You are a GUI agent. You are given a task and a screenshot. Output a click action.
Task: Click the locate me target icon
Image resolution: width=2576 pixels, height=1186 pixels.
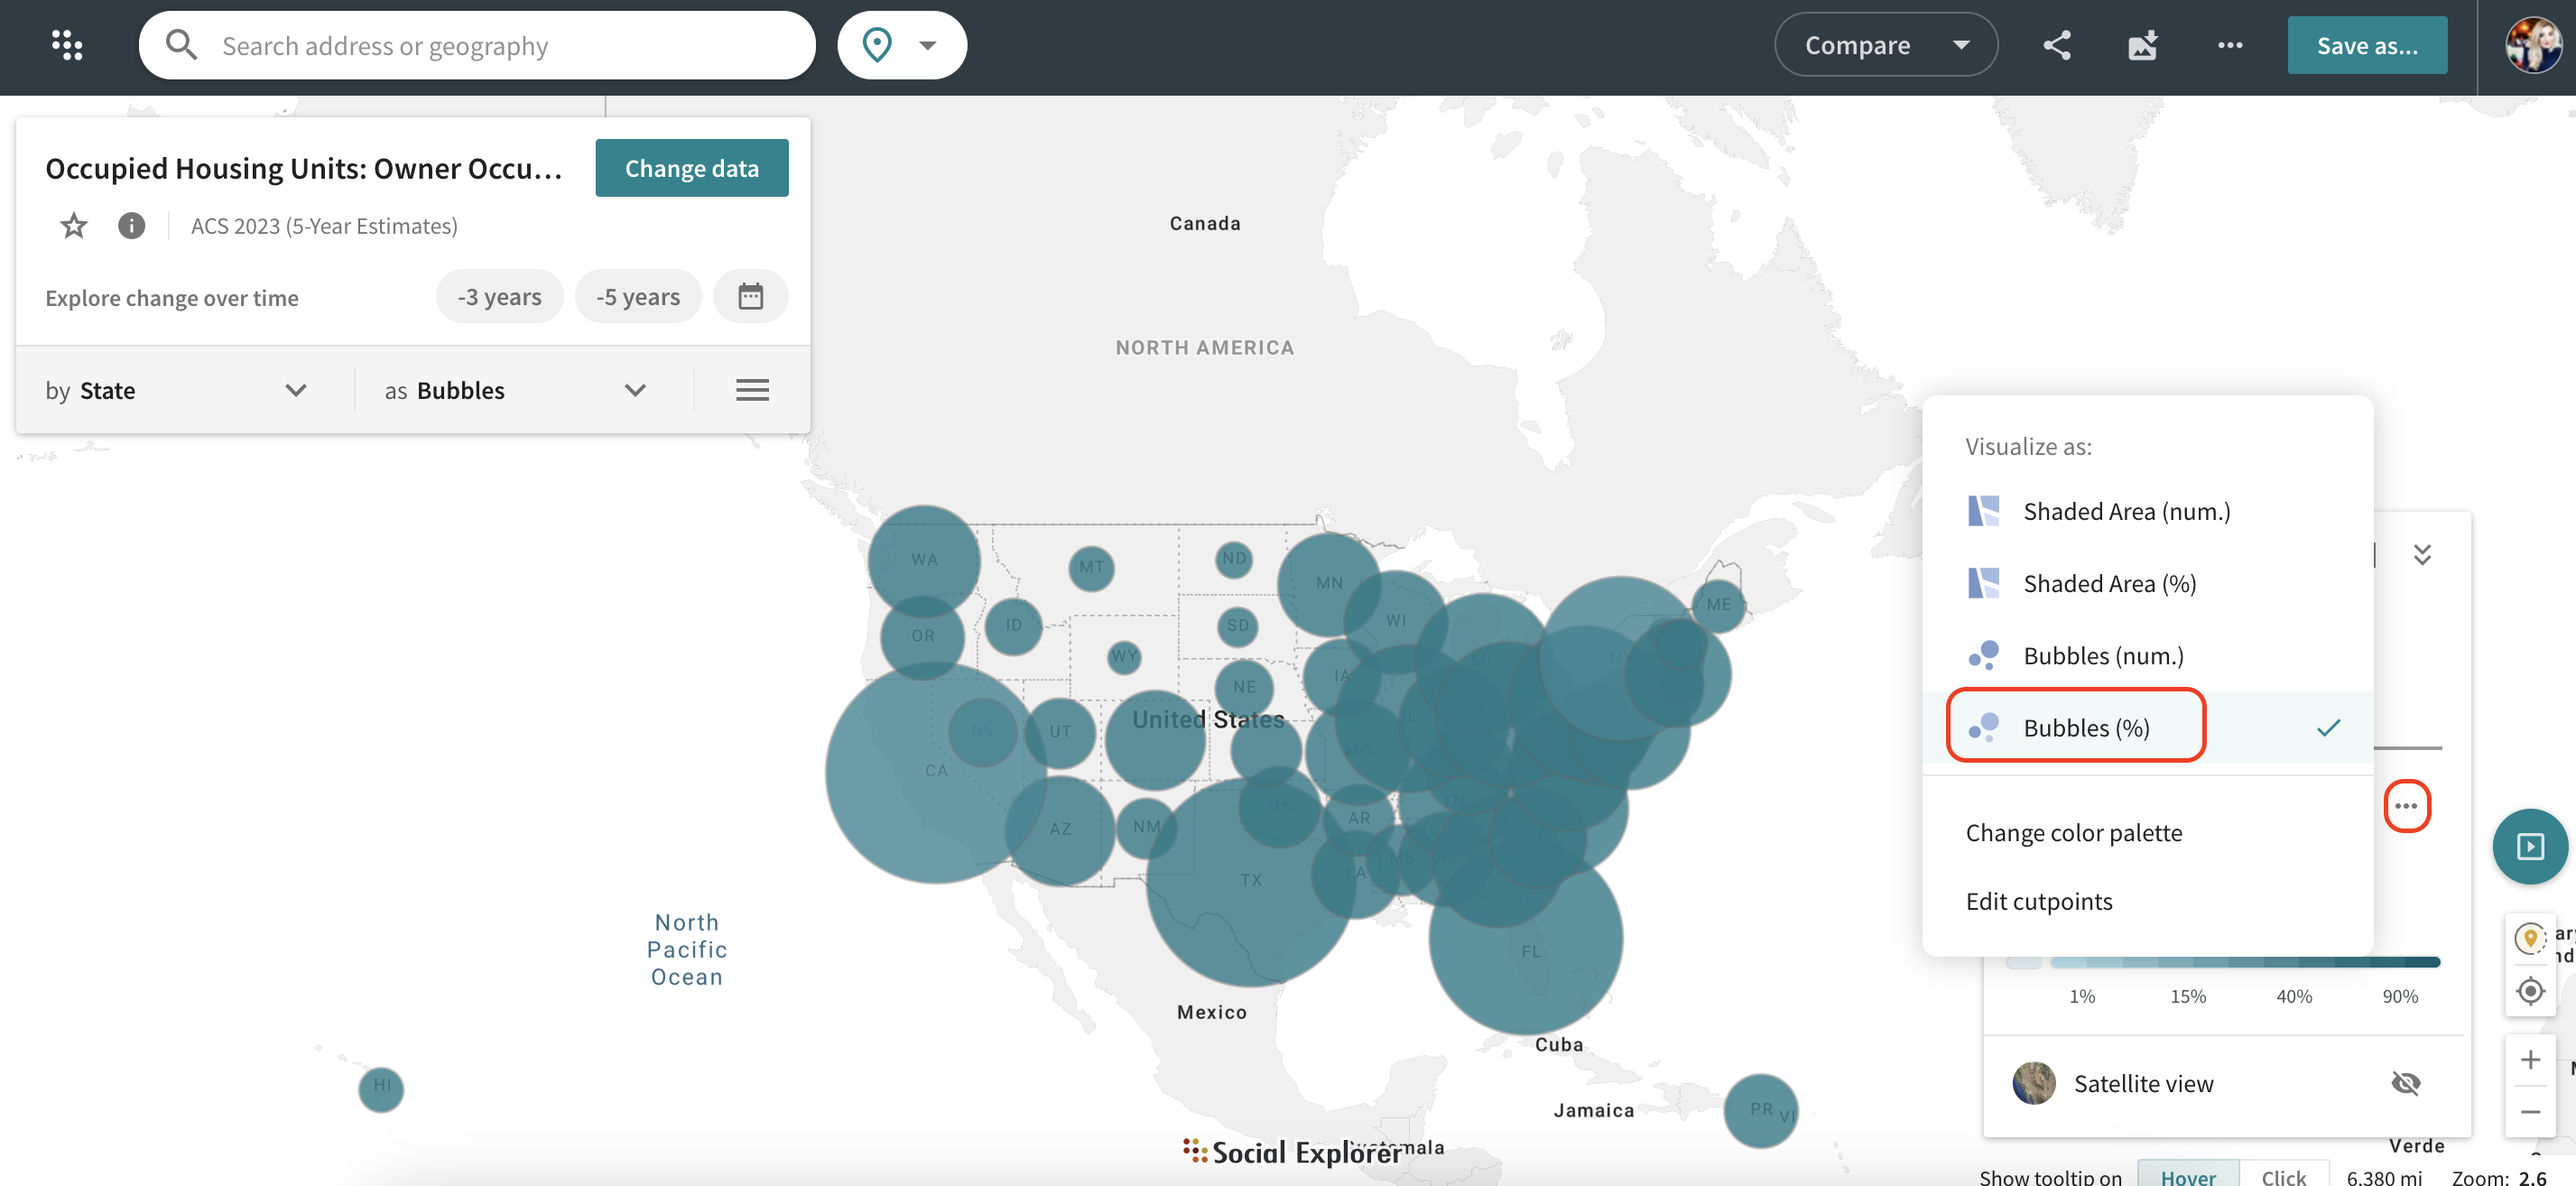tap(2530, 991)
